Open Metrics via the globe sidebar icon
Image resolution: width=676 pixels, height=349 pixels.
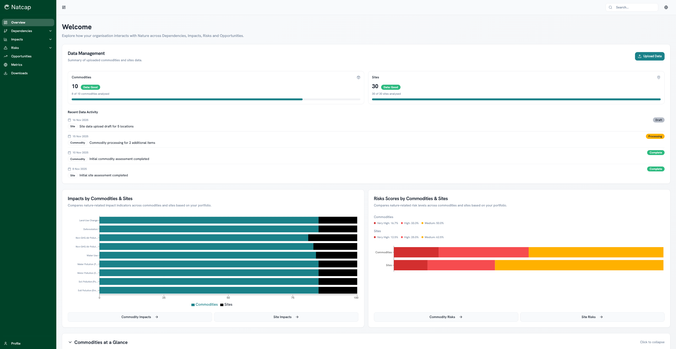tap(6, 65)
